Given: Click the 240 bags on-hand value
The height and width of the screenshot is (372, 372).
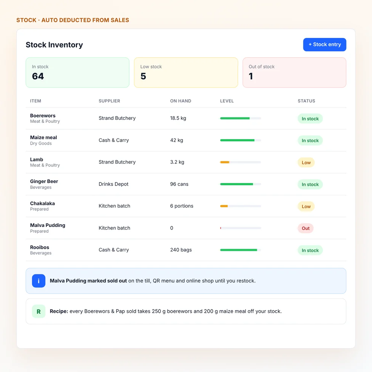Looking at the screenshot, I should pos(181,250).
